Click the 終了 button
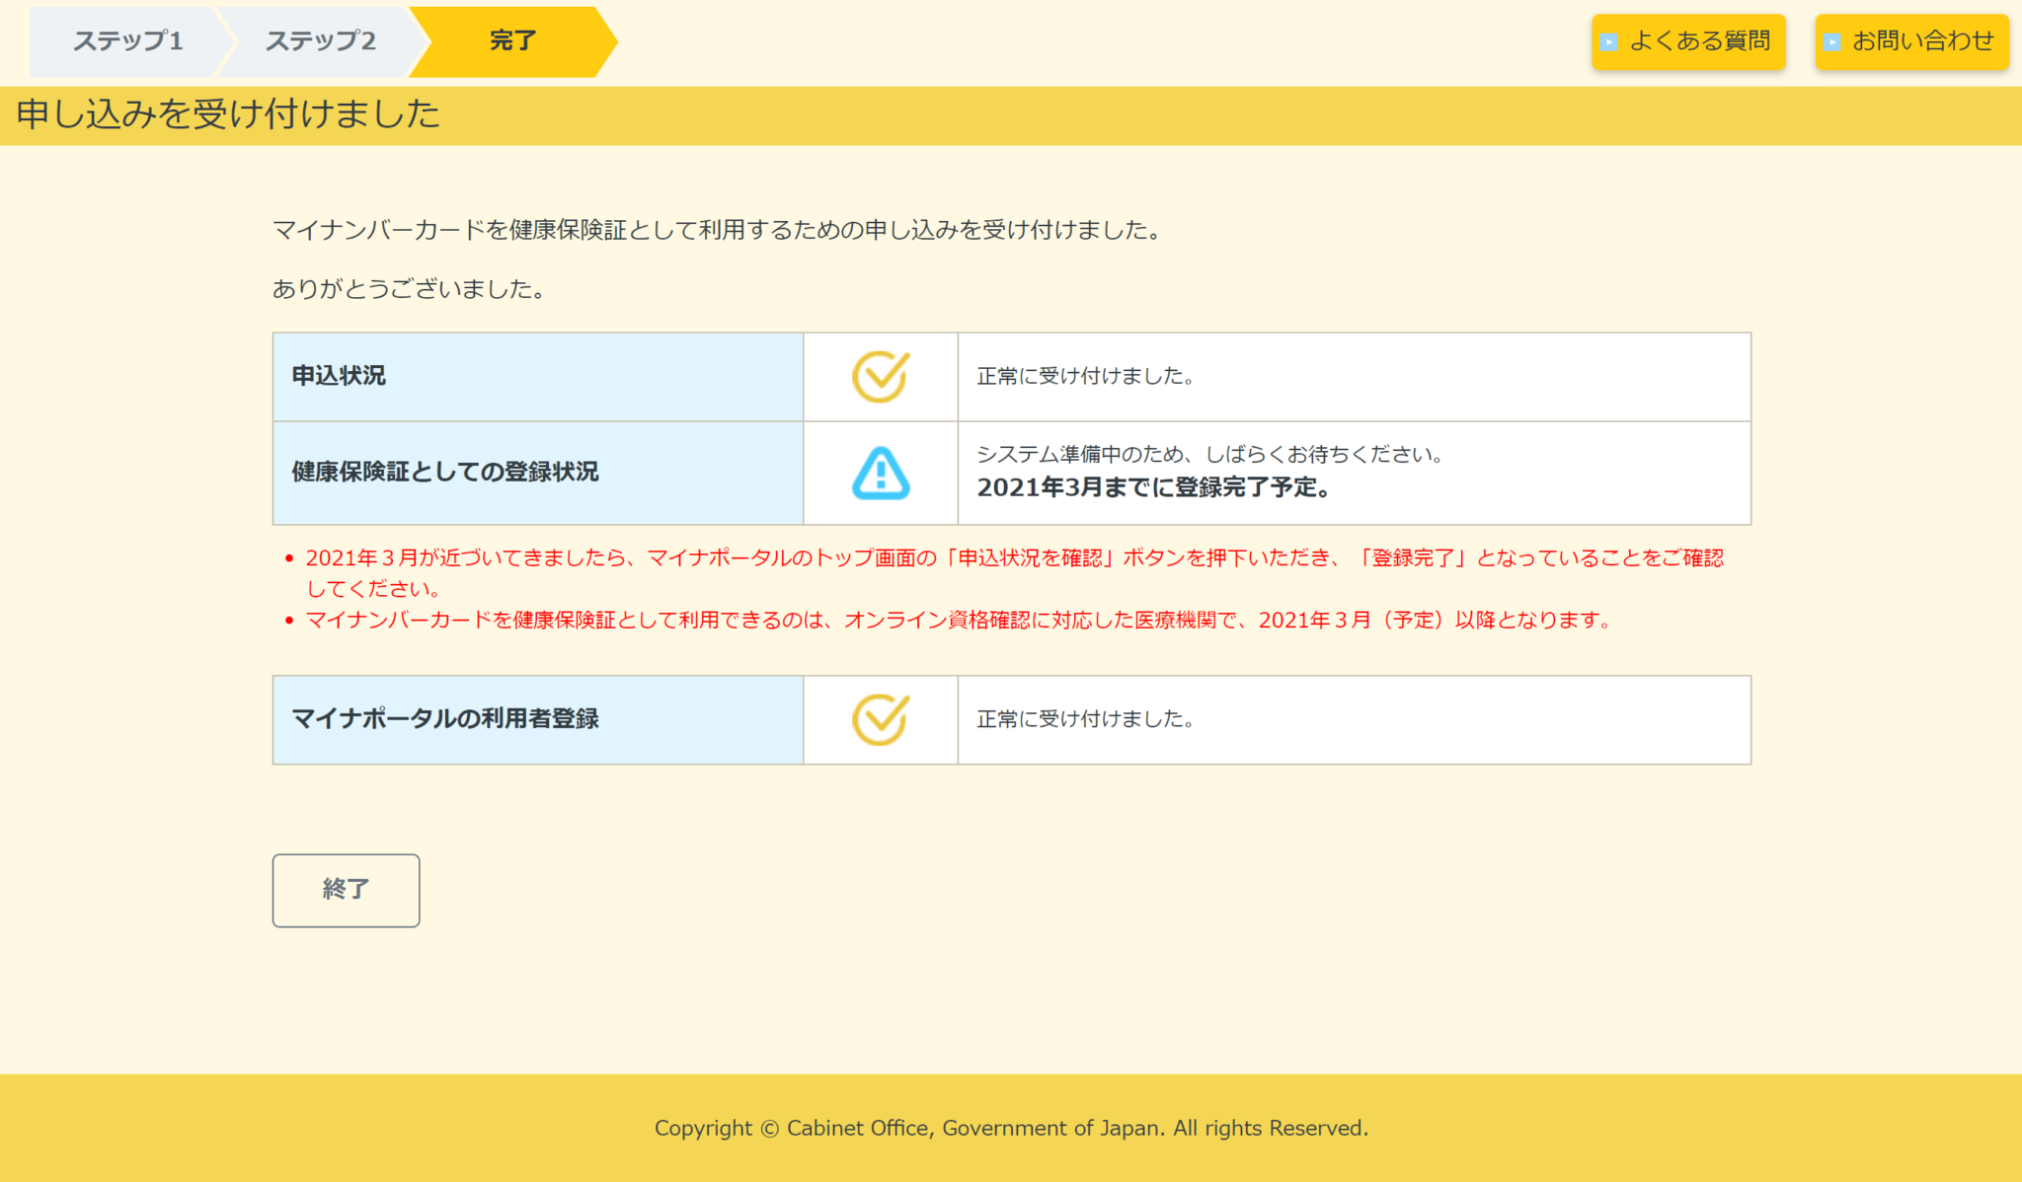 346,890
